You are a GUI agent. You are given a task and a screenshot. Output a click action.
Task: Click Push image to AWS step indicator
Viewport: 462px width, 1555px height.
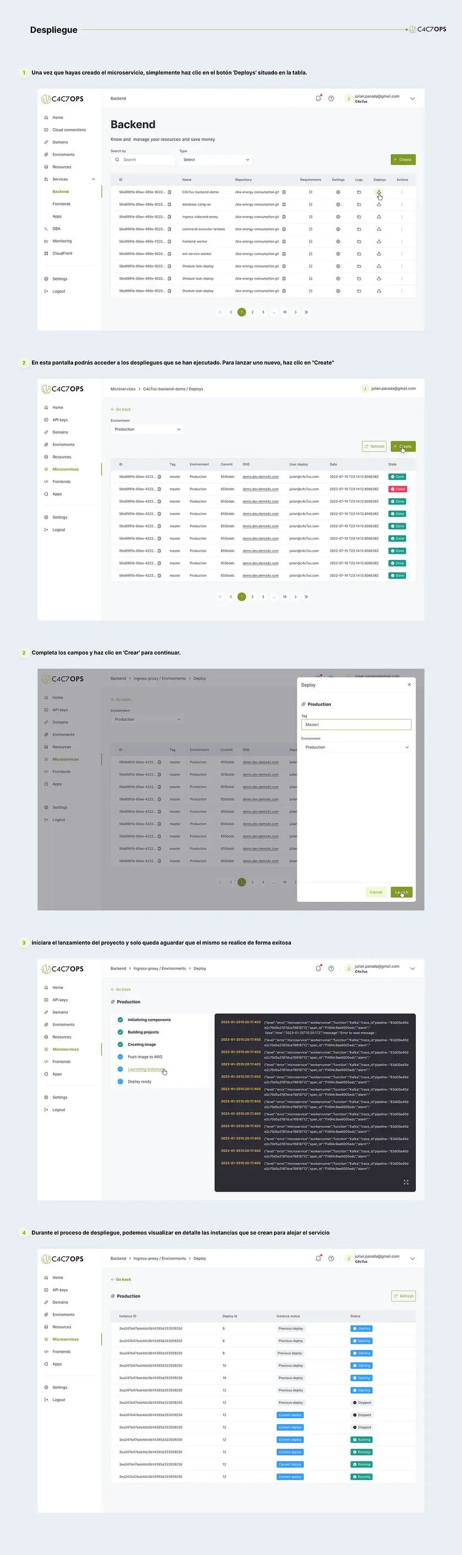pos(120,1057)
